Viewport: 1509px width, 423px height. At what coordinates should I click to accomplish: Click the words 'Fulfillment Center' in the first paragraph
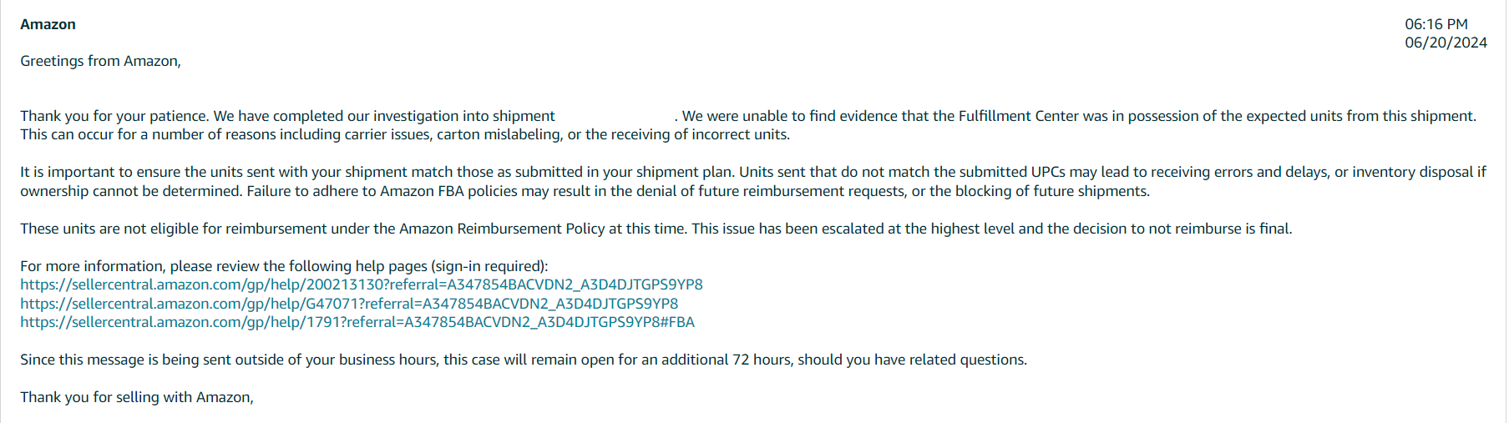tap(1018, 116)
